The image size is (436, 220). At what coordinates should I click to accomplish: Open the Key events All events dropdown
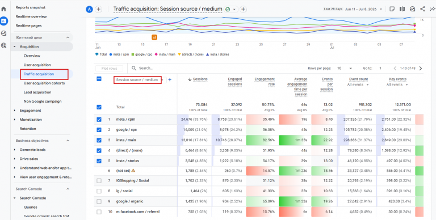397,84
